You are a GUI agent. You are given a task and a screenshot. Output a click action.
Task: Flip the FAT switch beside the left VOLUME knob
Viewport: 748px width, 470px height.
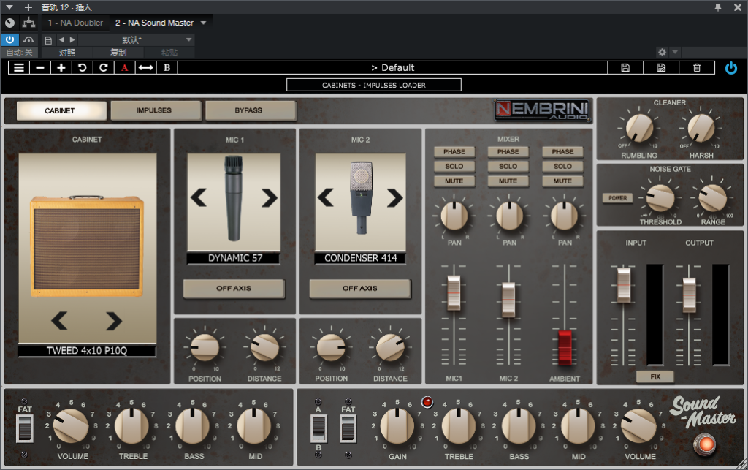click(x=25, y=428)
